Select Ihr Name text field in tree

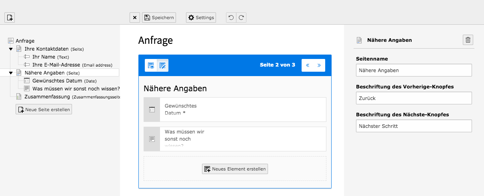click(x=44, y=57)
